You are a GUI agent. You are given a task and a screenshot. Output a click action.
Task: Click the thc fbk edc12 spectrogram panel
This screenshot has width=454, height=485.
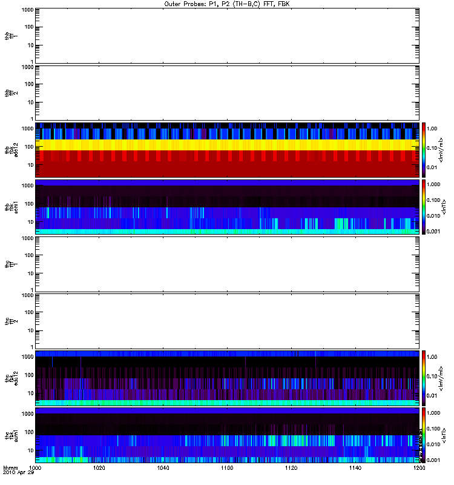click(x=227, y=378)
